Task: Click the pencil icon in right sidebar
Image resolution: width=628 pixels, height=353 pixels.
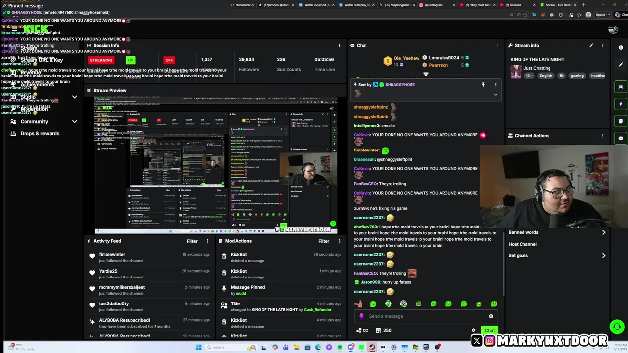Action: pyautogui.click(x=621, y=65)
